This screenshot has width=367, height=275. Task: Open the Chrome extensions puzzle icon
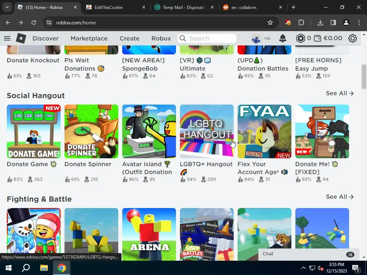coord(301,23)
